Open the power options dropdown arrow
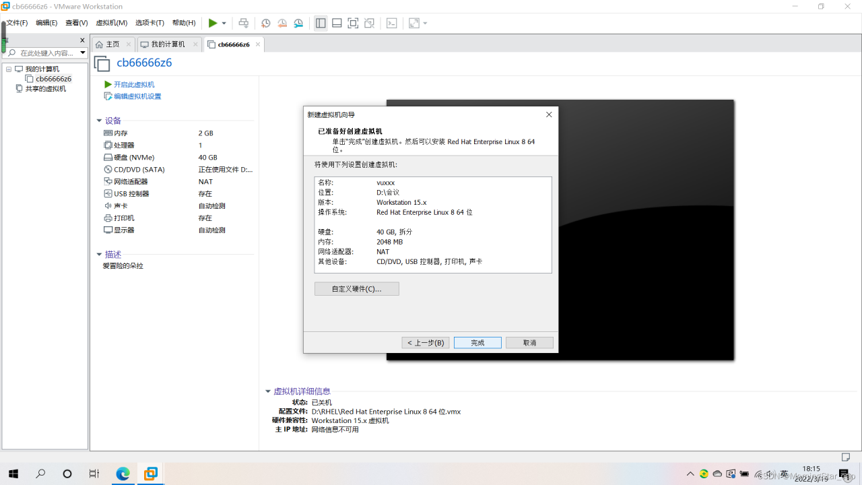 [224, 24]
